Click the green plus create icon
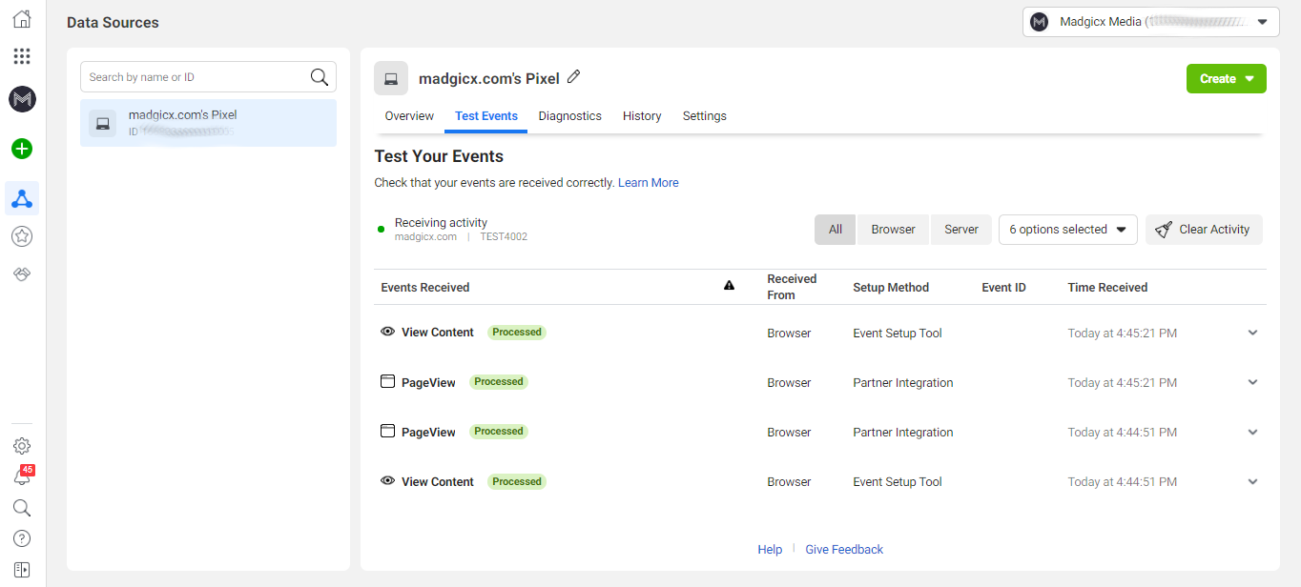The image size is (1301, 587). 22,149
